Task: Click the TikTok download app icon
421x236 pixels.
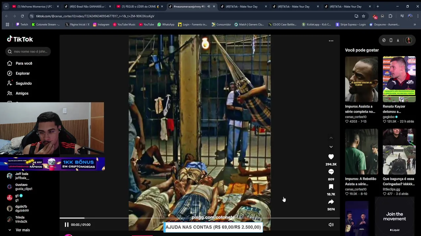Action: [x=398, y=40]
